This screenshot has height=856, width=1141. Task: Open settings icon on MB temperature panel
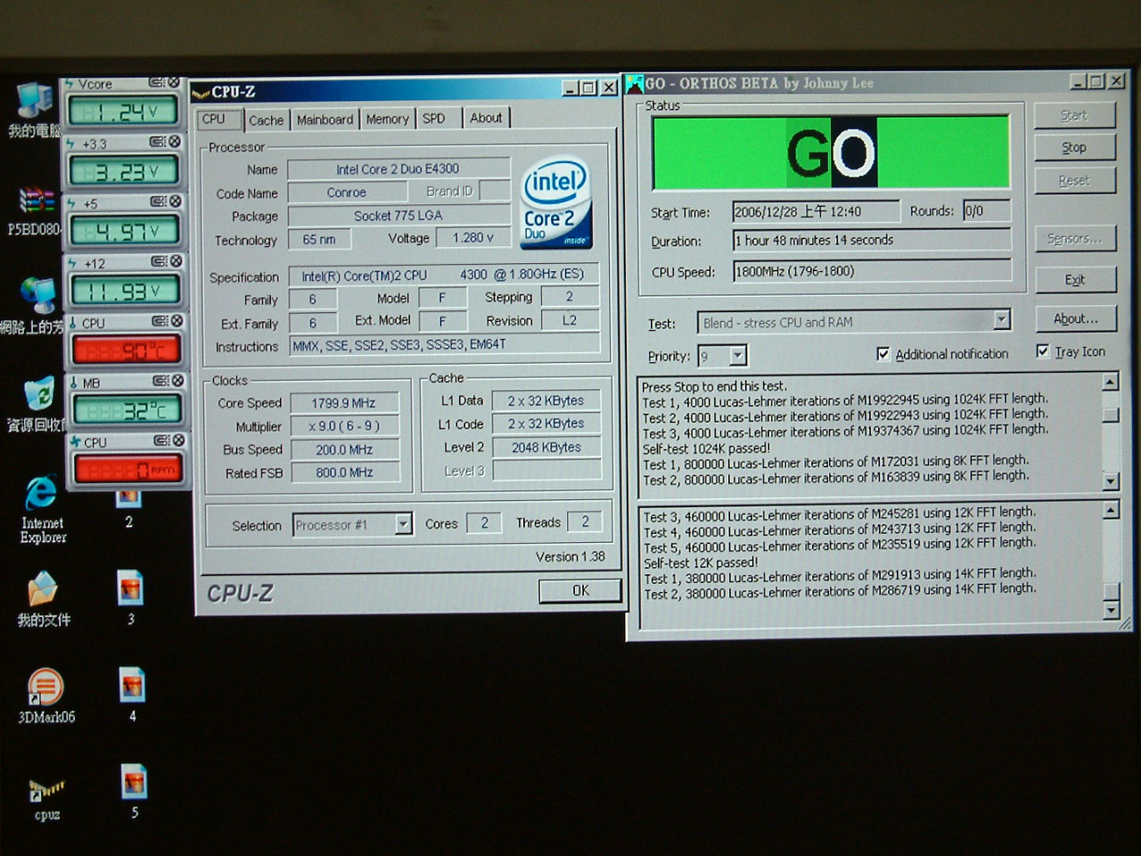pyautogui.click(x=161, y=381)
